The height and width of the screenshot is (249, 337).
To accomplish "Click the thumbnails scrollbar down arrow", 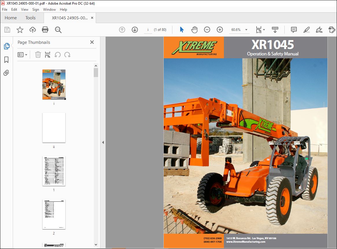I will point(96,244).
